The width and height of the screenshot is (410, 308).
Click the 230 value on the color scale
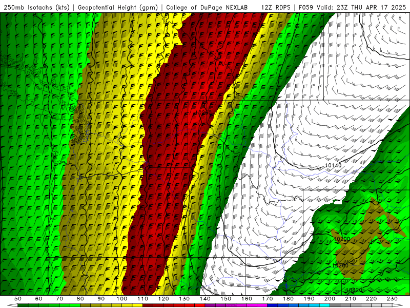point(393,299)
